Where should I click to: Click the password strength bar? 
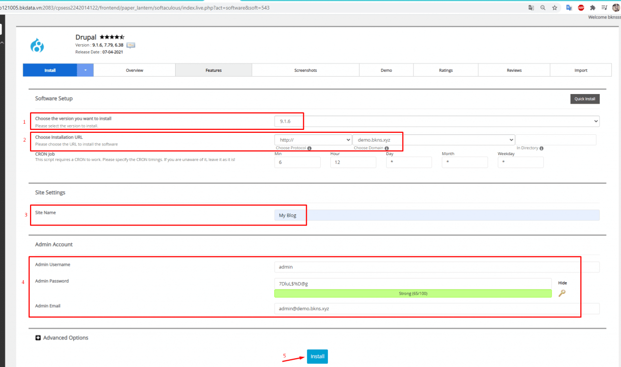tap(413, 293)
